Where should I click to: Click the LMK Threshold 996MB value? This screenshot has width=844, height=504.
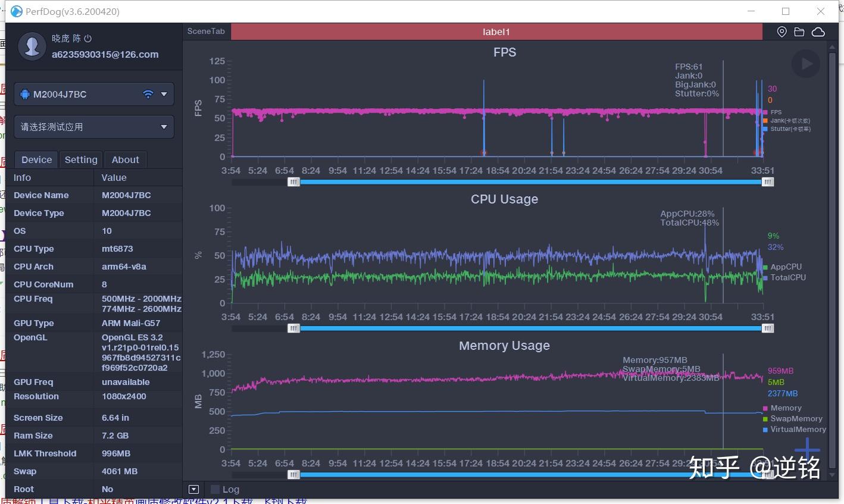(x=116, y=453)
